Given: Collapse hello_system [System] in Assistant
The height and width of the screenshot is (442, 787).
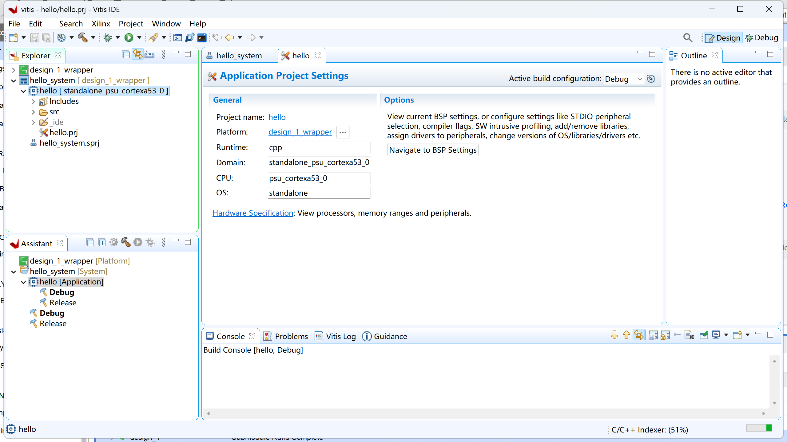Looking at the screenshot, I should pyautogui.click(x=14, y=272).
